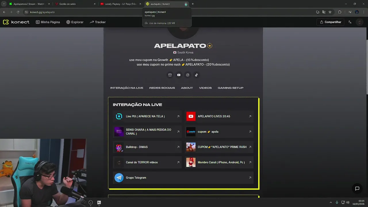Viewport: 368px width, 207px height.
Task: Switch to the Gestão de saldo tab
Action: [75, 4]
